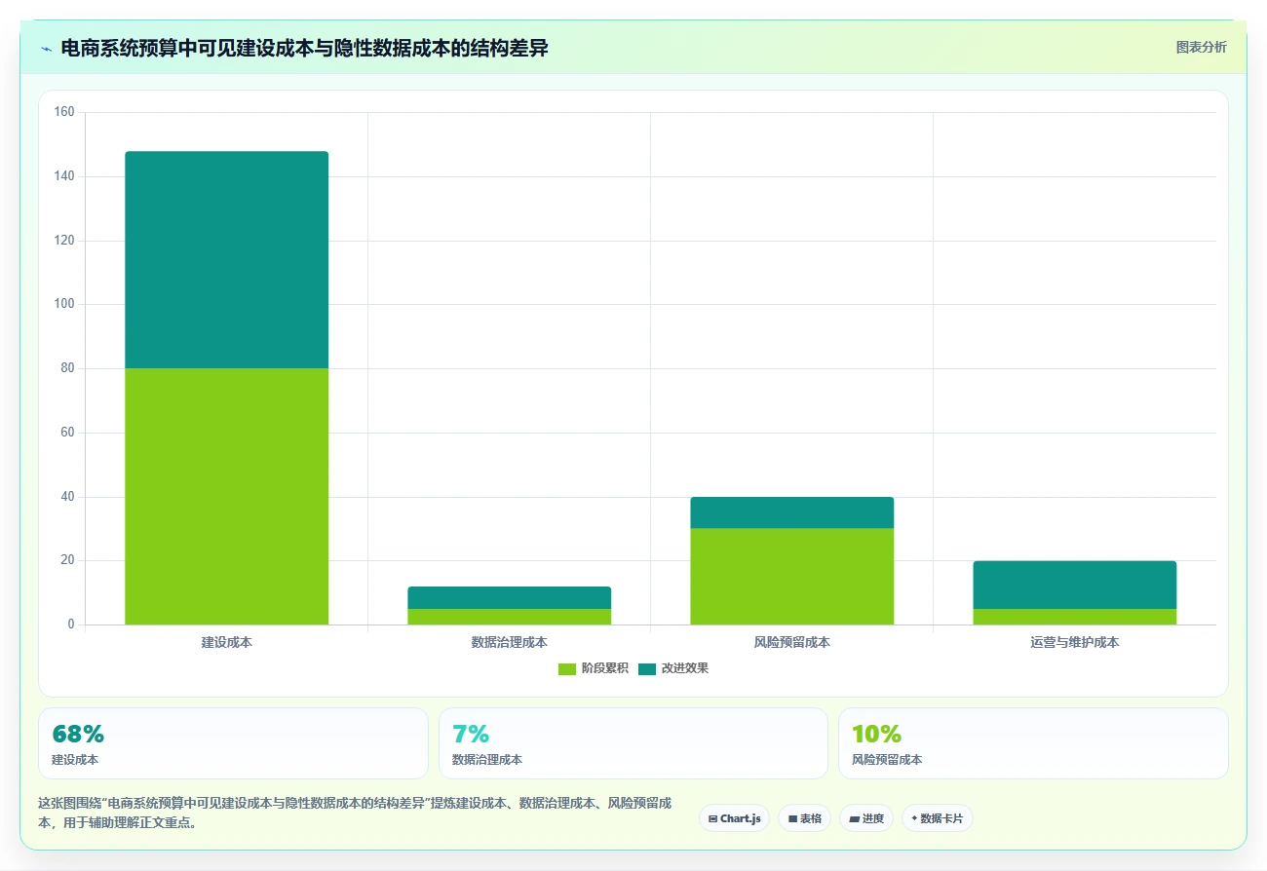Click the 运营与维护成本 x-axis label
This screenshot has height=871, width=1267.
pyautogui.click(x=1074, y=642)
